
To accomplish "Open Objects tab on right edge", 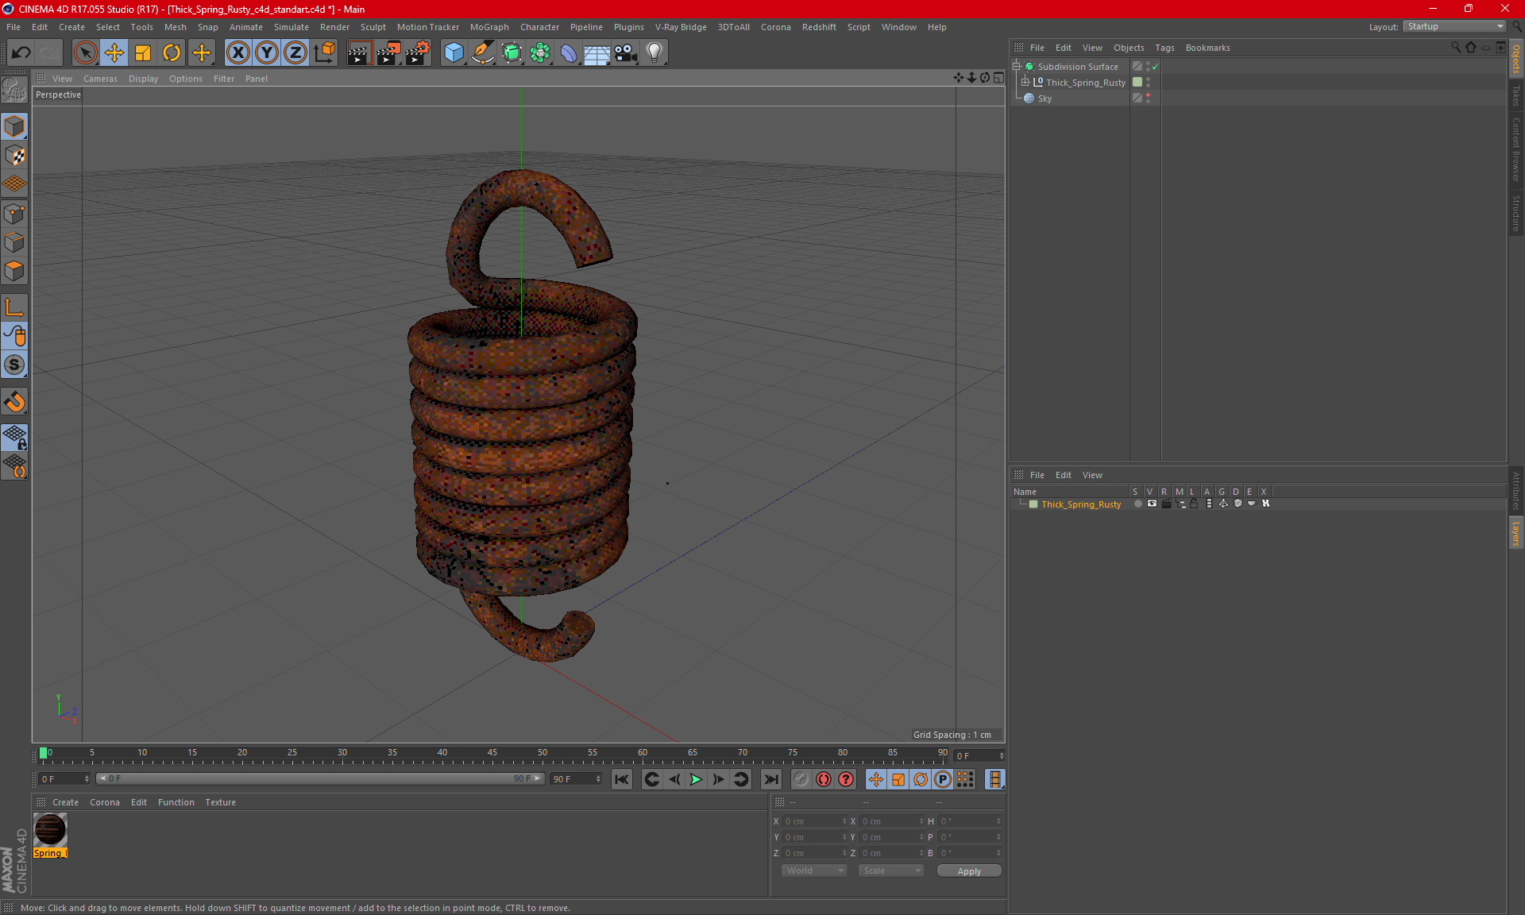I will (x=1516, y=60).
